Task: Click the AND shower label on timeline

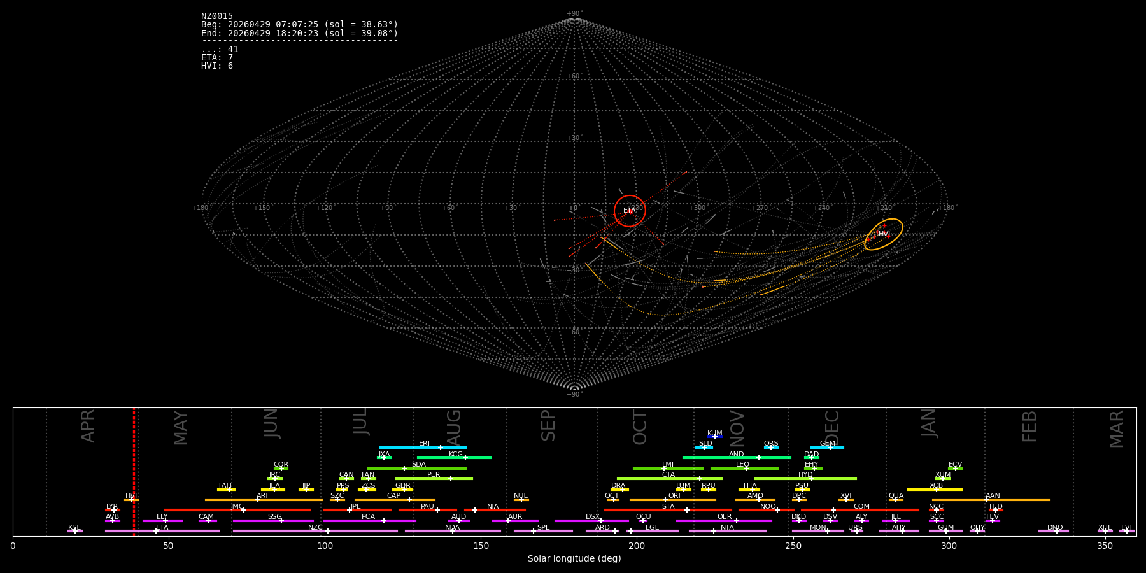Action: 737,455
